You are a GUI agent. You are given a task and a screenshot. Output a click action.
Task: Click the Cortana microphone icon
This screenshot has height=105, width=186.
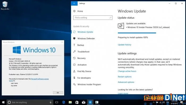coord(50,102)
